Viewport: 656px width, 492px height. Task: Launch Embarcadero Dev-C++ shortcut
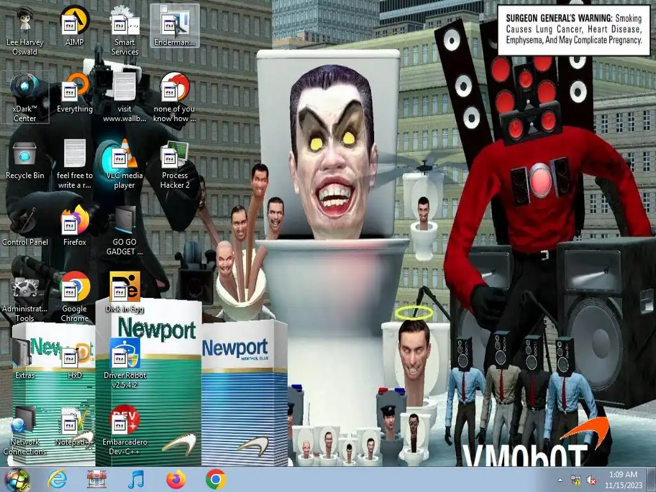point(124,430)
